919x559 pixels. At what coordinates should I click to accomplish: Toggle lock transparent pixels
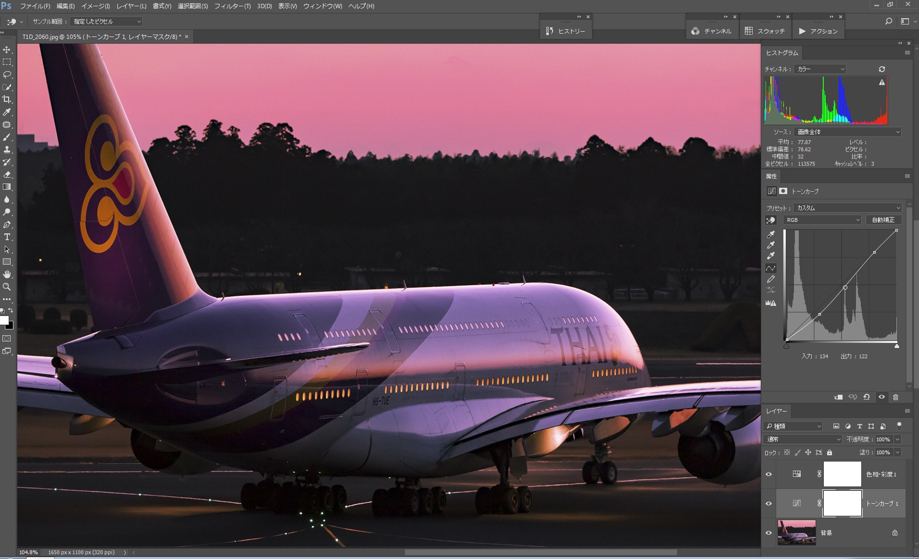[x=787, y=452]
